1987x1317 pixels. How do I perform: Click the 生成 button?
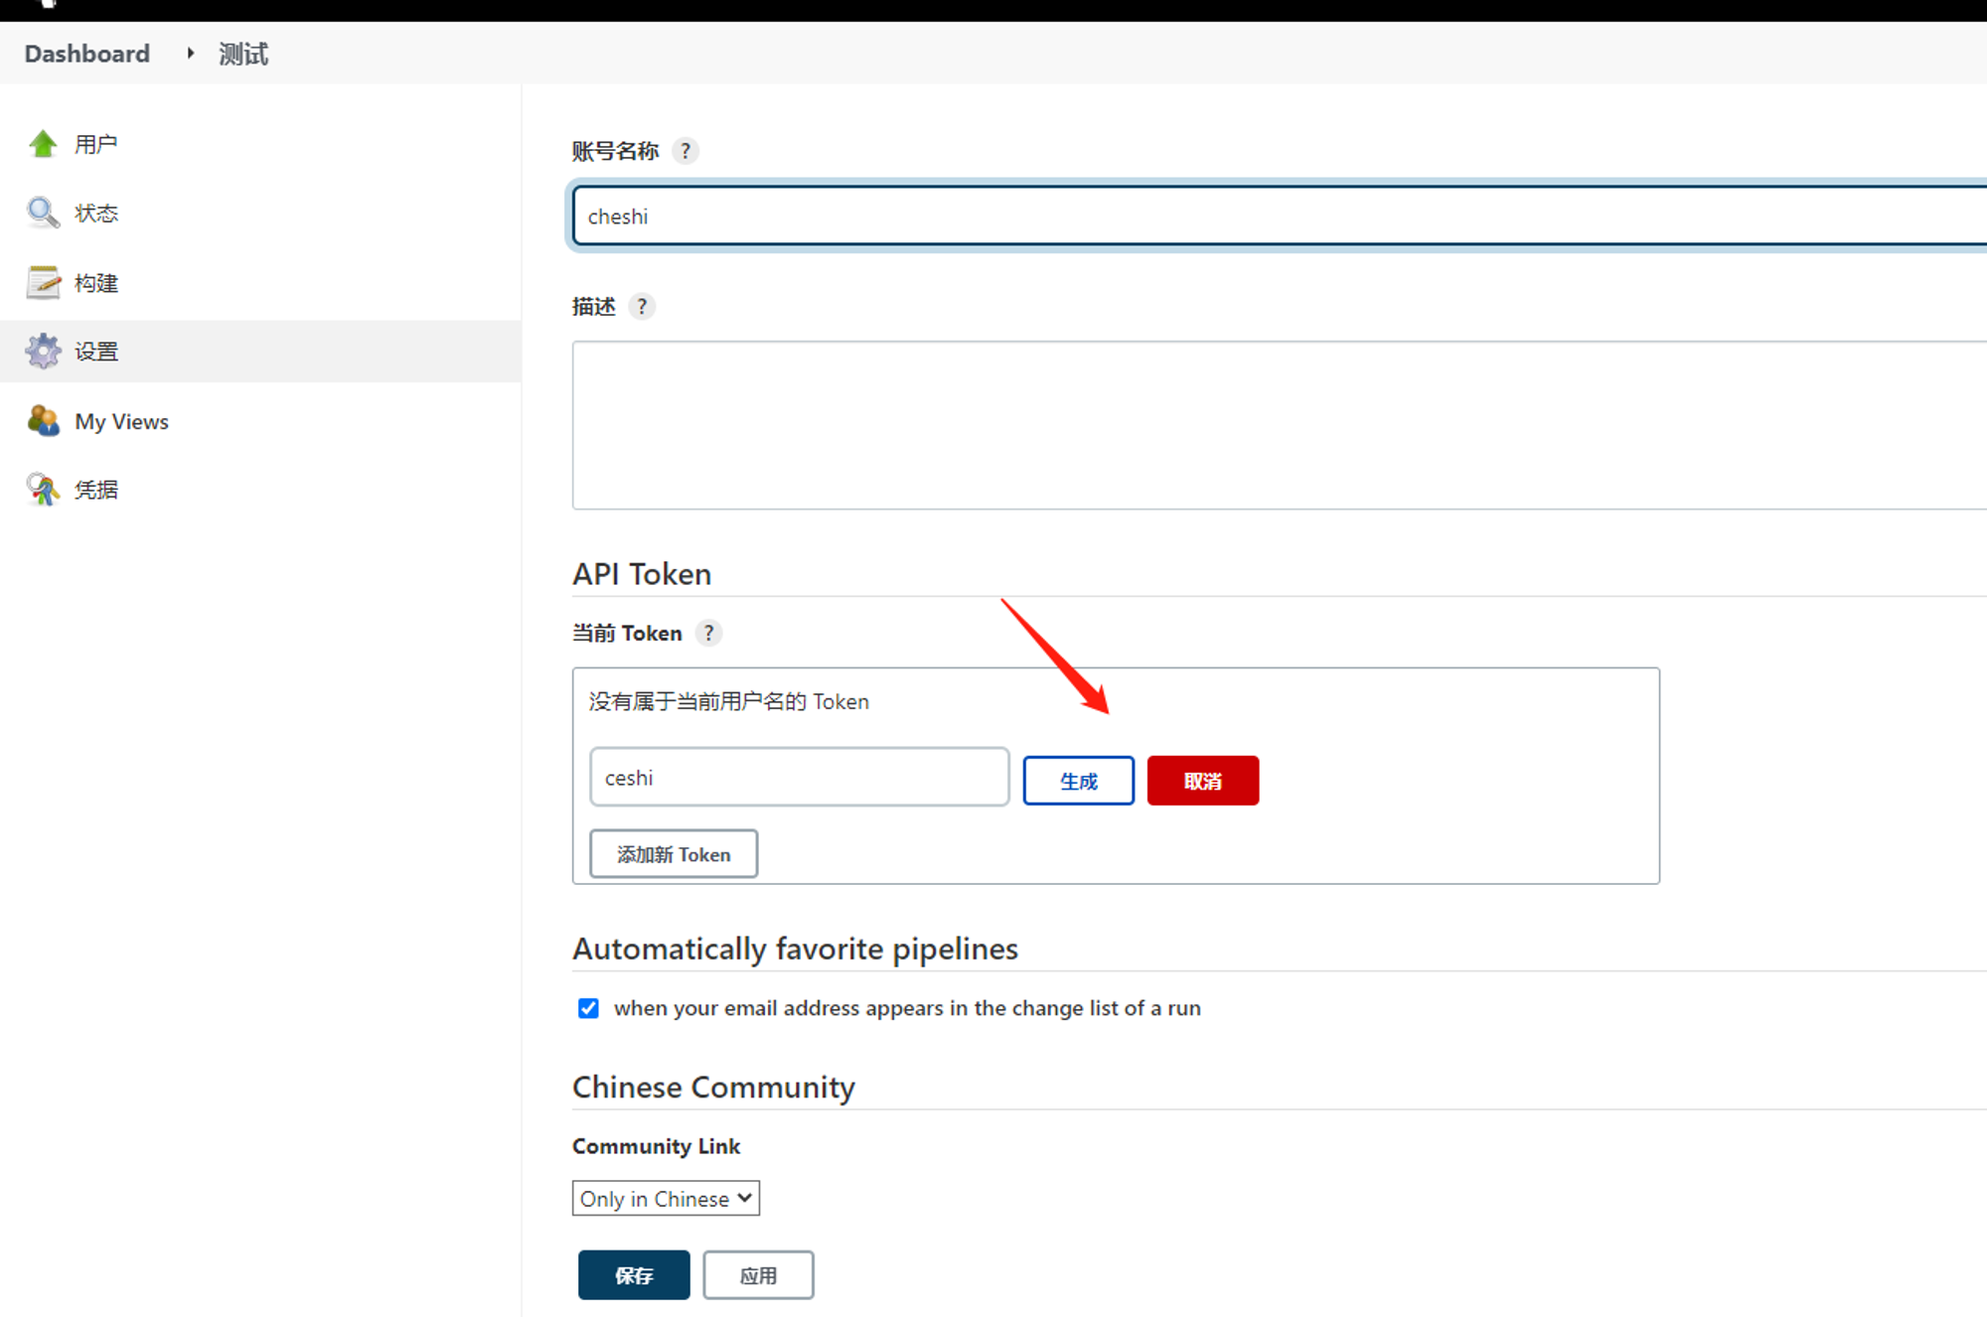(1078, 781)
